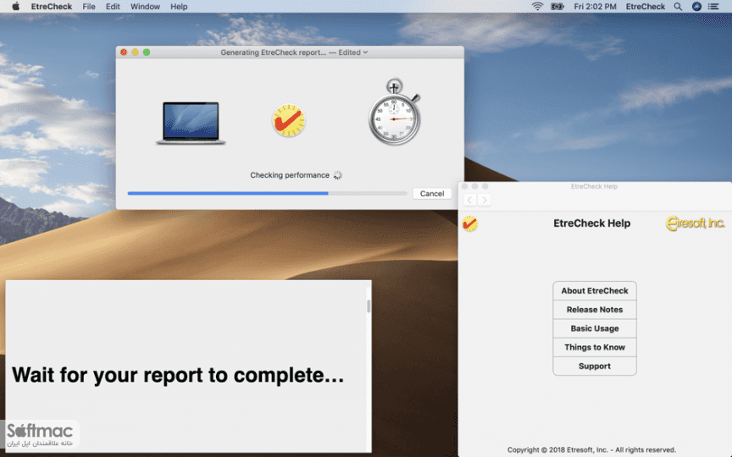The image size is (732, 457).
Task: Open About EtreCheck help topic
Action: click(x=595, y=291)
